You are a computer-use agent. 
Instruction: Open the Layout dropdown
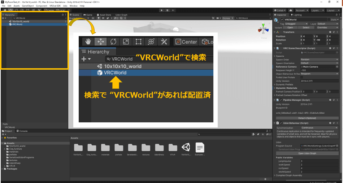(333, 10)
